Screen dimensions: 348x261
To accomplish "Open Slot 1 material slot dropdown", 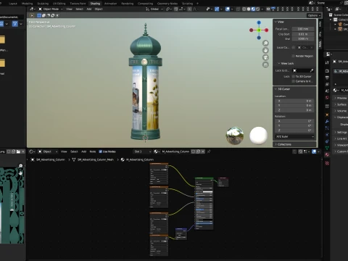I will pyautogui.click(x=142, y=152).
